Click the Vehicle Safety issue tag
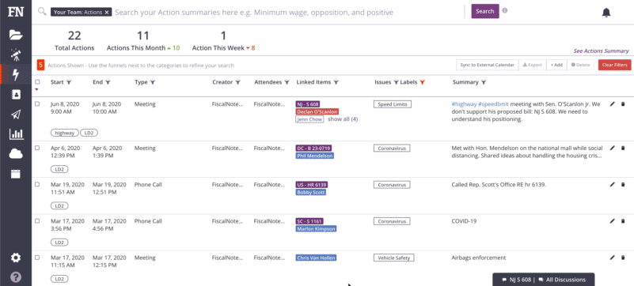 (394, 258)
